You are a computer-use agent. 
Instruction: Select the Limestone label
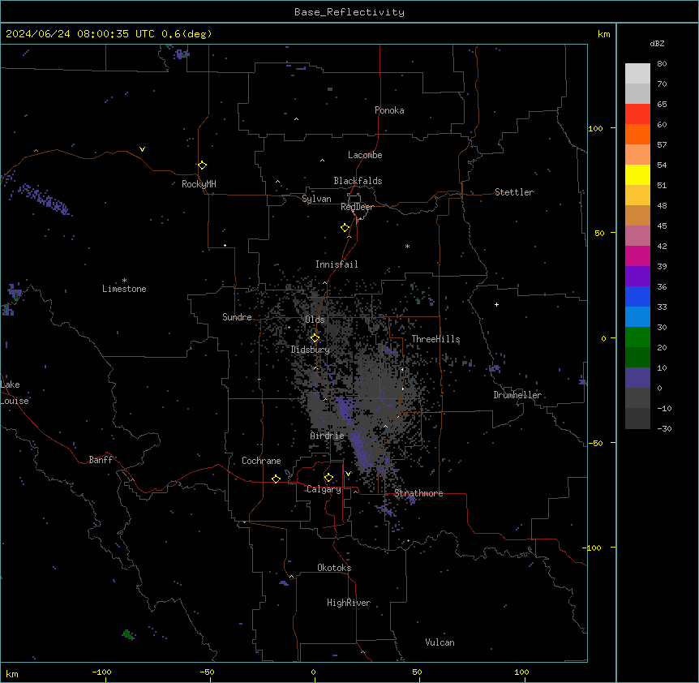click(x=124, y=289)
